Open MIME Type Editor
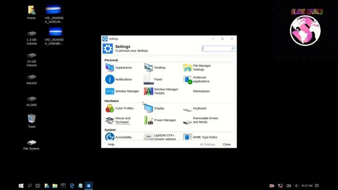 [x=200, y=137]
